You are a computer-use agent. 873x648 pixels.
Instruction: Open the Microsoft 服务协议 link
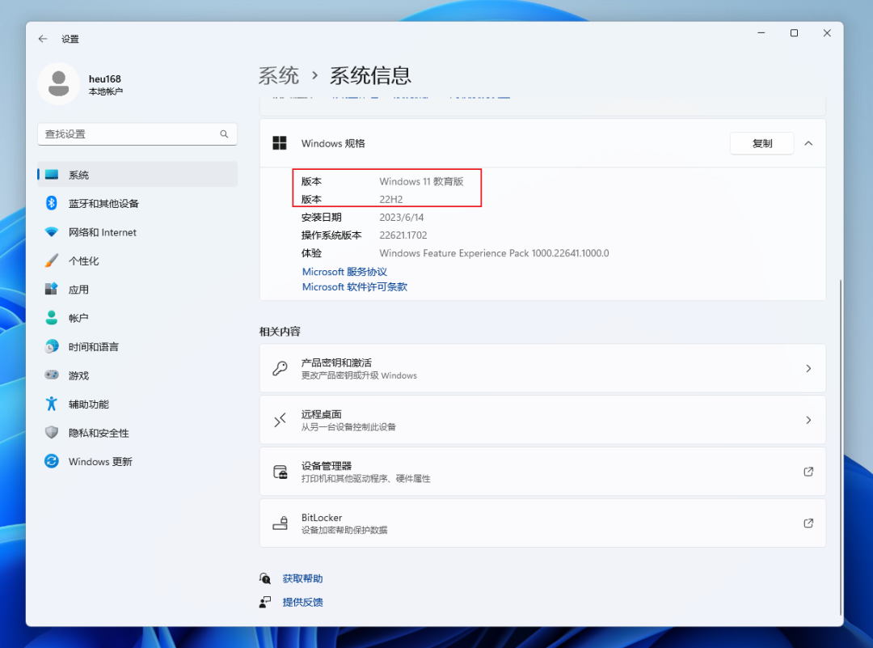point(344,272)
